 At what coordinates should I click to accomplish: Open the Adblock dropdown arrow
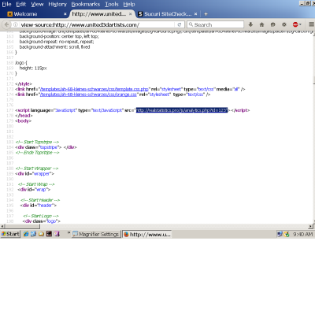tap(300, 24)
